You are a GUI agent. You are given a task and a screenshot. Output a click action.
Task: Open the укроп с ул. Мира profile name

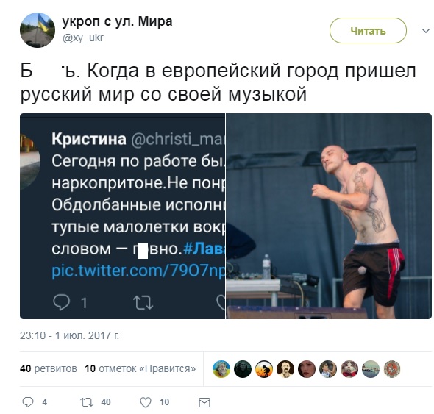tap(118, 21)
